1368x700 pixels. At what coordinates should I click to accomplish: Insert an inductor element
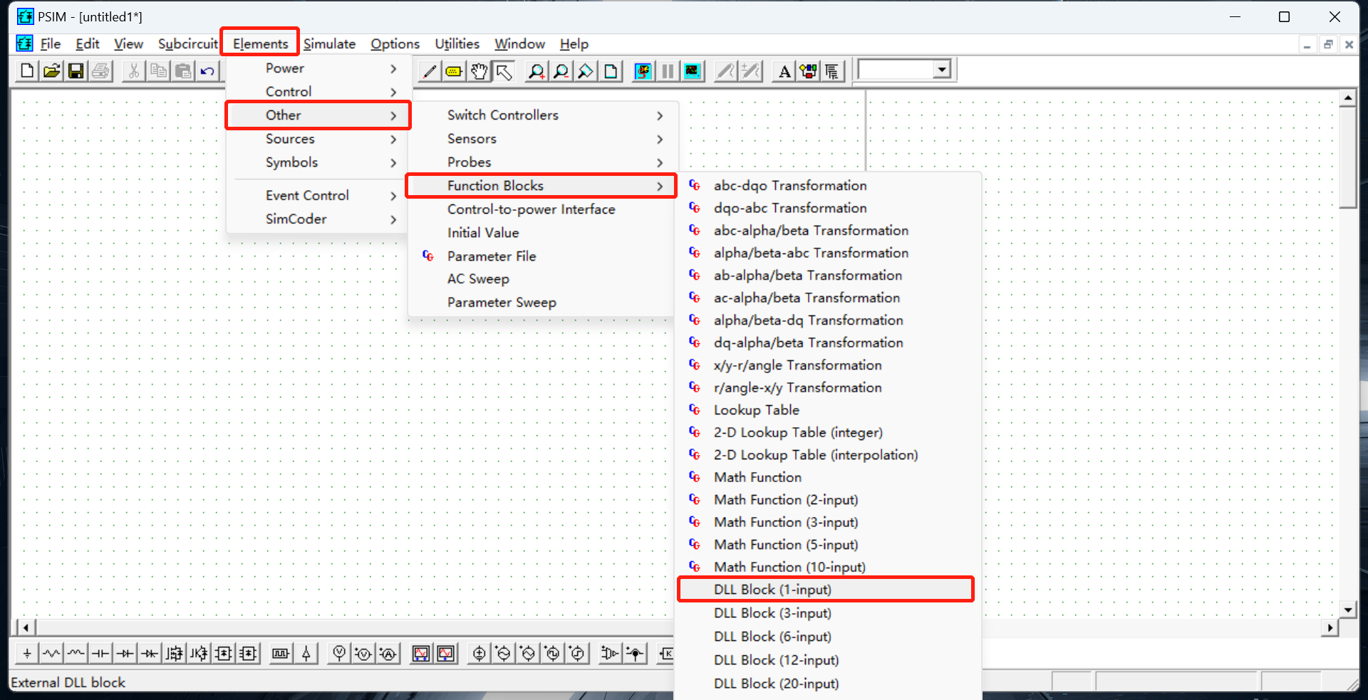click(x=76, y=653)
